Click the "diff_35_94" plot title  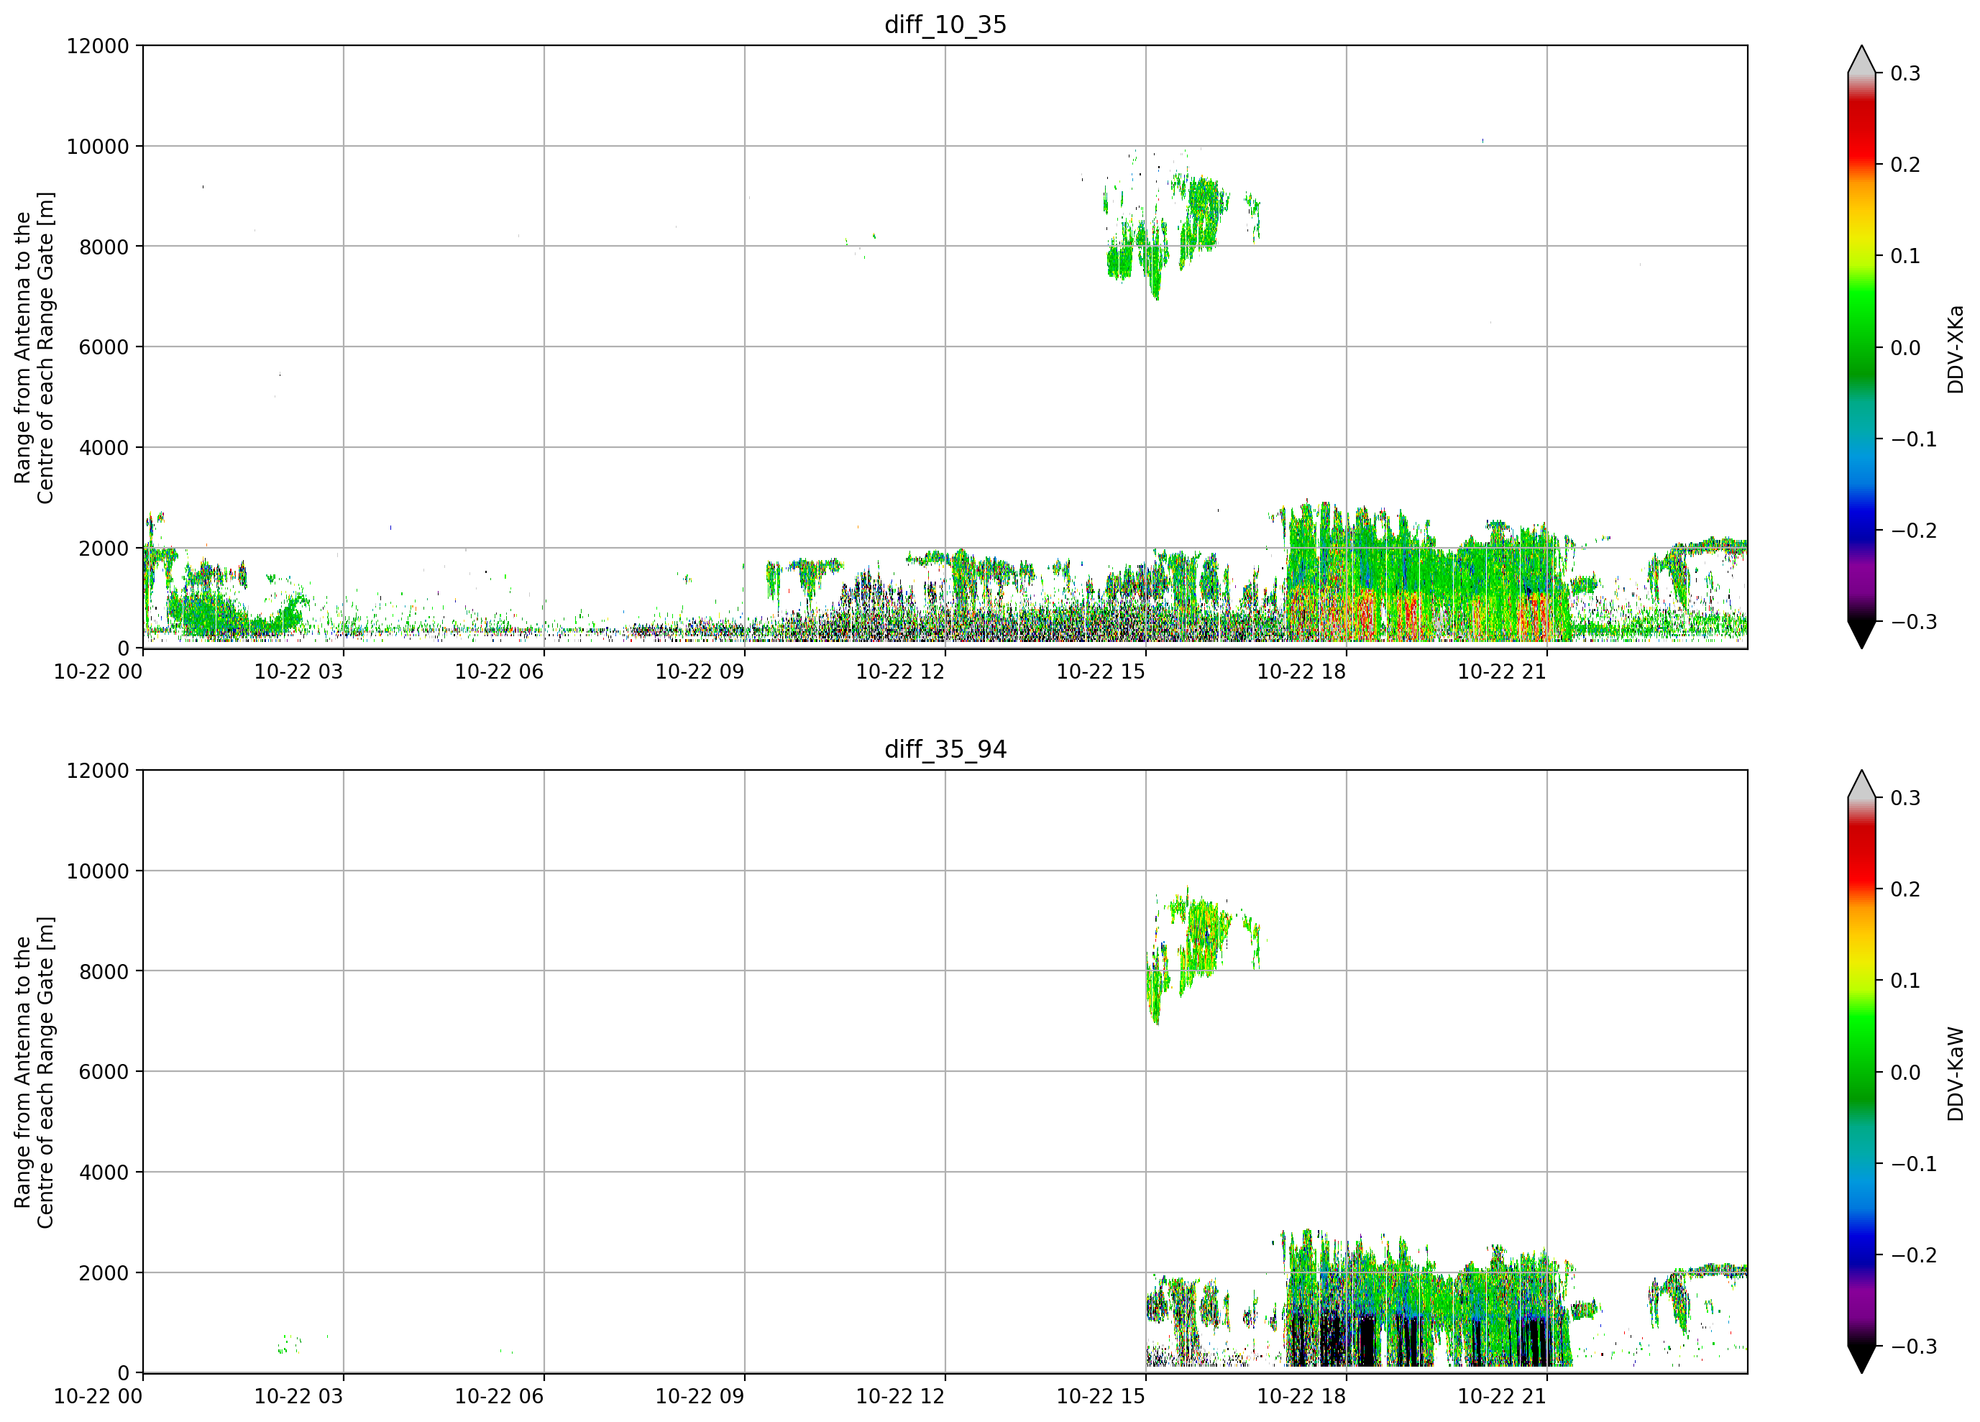click(x=945, y=749)
